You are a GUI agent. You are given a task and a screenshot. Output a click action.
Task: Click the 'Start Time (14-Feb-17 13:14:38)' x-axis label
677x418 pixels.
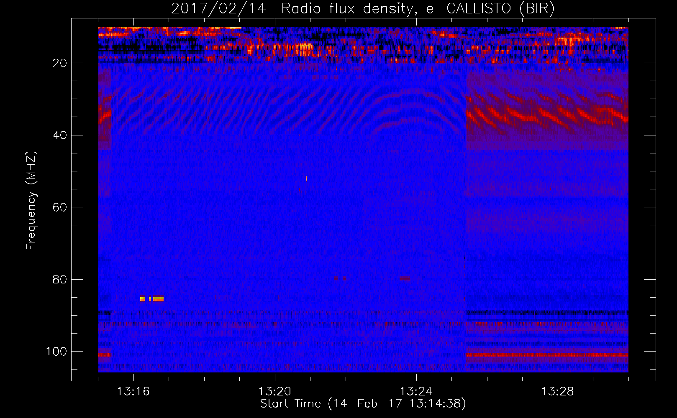click(363, 404)
